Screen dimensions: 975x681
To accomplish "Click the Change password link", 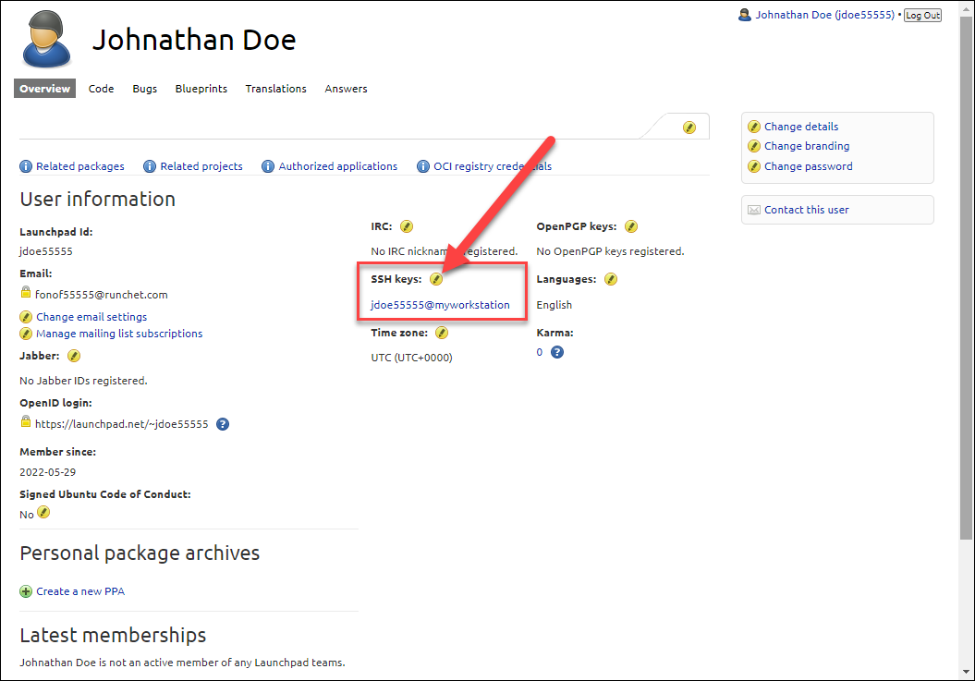I will [808, 166].
